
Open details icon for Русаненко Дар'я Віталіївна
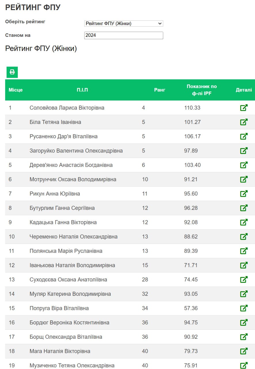(x=244, y=136)
